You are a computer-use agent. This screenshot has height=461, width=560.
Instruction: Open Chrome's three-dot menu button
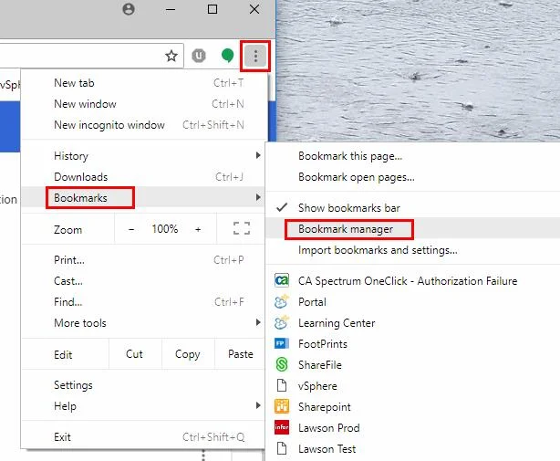255,56
